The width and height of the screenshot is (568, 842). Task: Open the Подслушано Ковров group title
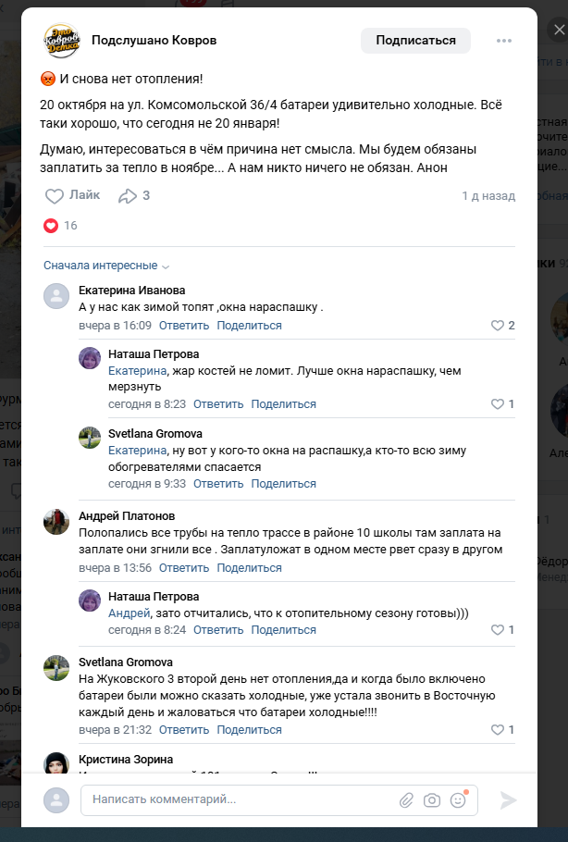coord(154,41)
